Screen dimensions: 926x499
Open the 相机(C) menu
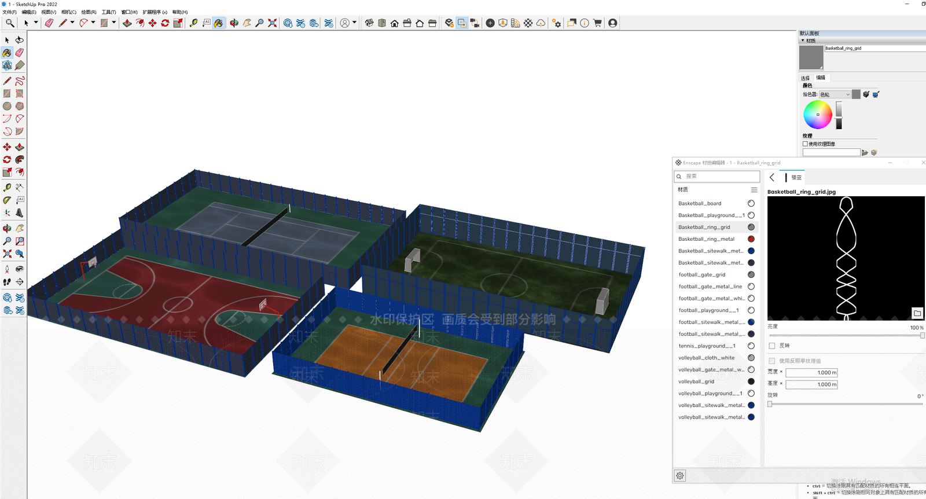click(69, 12)
